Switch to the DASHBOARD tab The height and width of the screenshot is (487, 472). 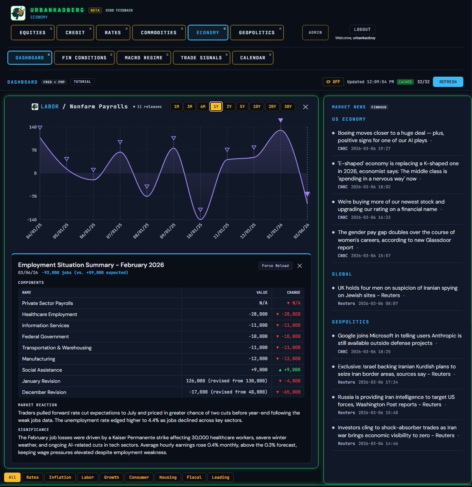pyautogui.click(x=30, y=58)
